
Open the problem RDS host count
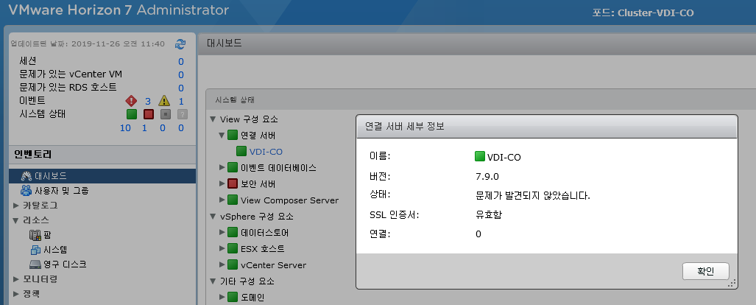[181, 88]
